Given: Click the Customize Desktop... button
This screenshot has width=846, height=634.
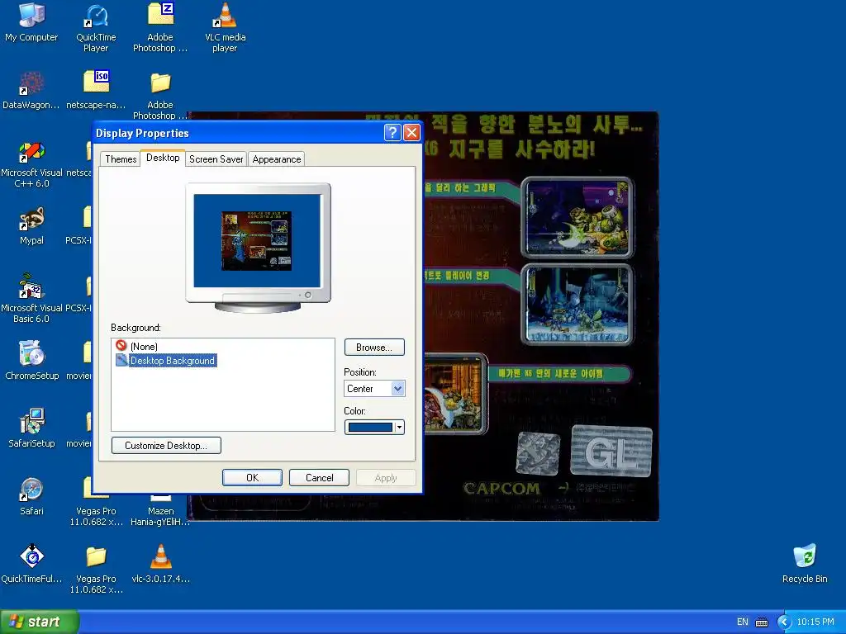Looking at the screenshot, I should pos(166,445).
